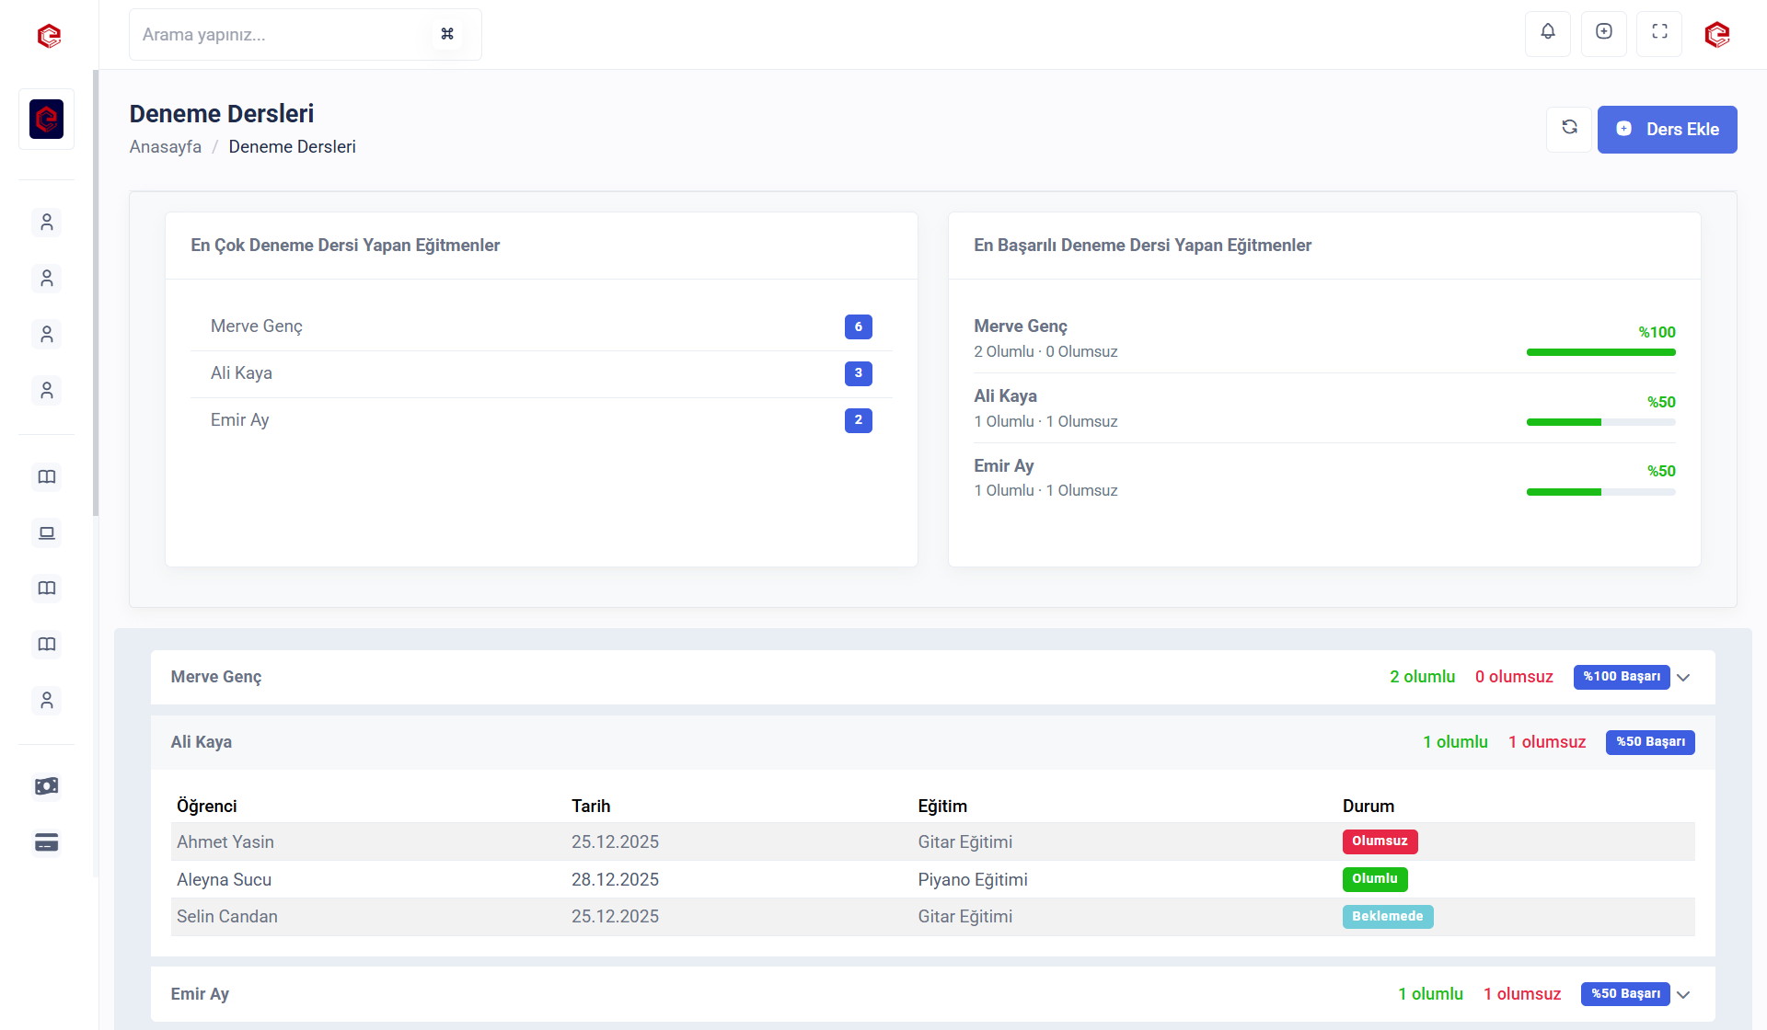Image resolution: width=1767 pixels, height=1030 pixels.
Task: Go to Anasayfa breadcrumb link
Action: tap(165, 147)
